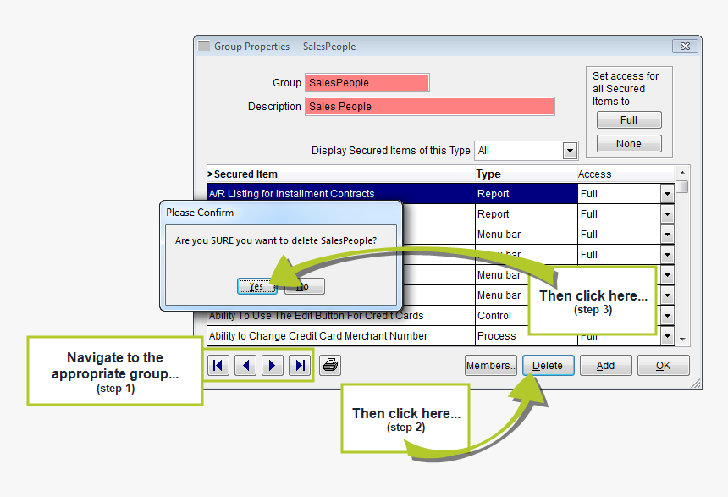Screen dimensions: 728x497
Task: Open Access dropdown for first Menu bar row
Action: pyautogui.click(x=667, y=235)
